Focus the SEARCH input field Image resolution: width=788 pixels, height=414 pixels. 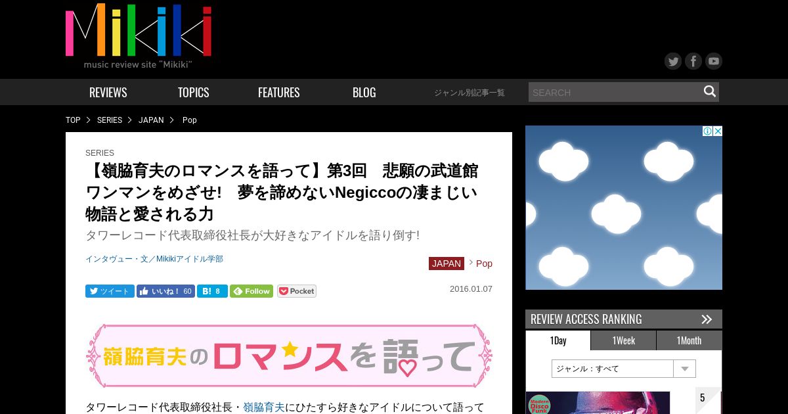pos(615,92)
